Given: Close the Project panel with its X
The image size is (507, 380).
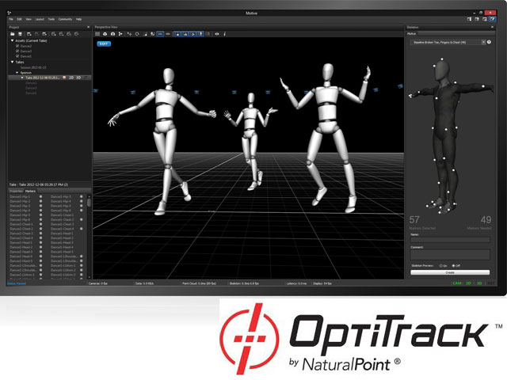Looking at the screenshot, I should coord(88,27).
